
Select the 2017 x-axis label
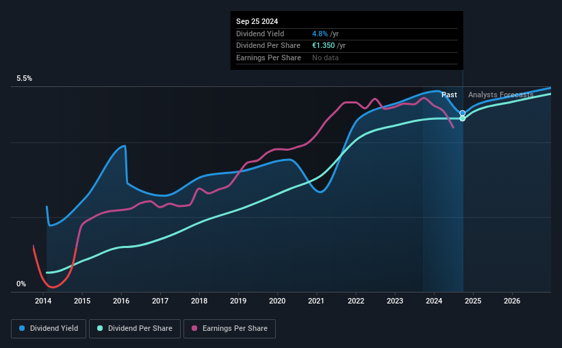pyautogui.click(x=160, y=301)
